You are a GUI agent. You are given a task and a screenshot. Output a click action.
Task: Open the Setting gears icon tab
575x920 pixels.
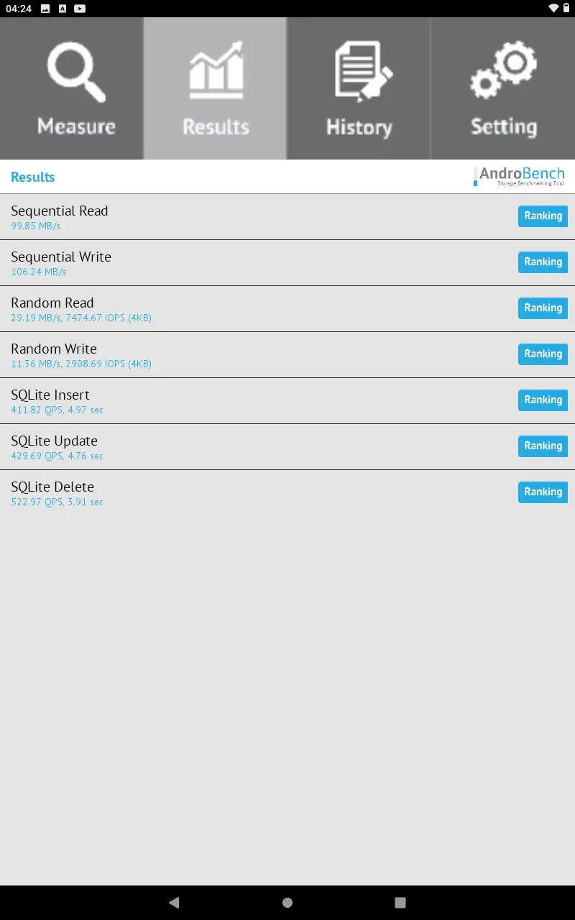click(x=503, y=88)
